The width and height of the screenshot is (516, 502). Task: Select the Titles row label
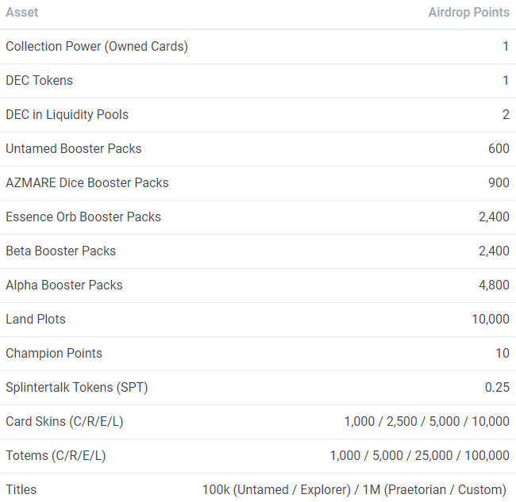(x=21, y=490)
